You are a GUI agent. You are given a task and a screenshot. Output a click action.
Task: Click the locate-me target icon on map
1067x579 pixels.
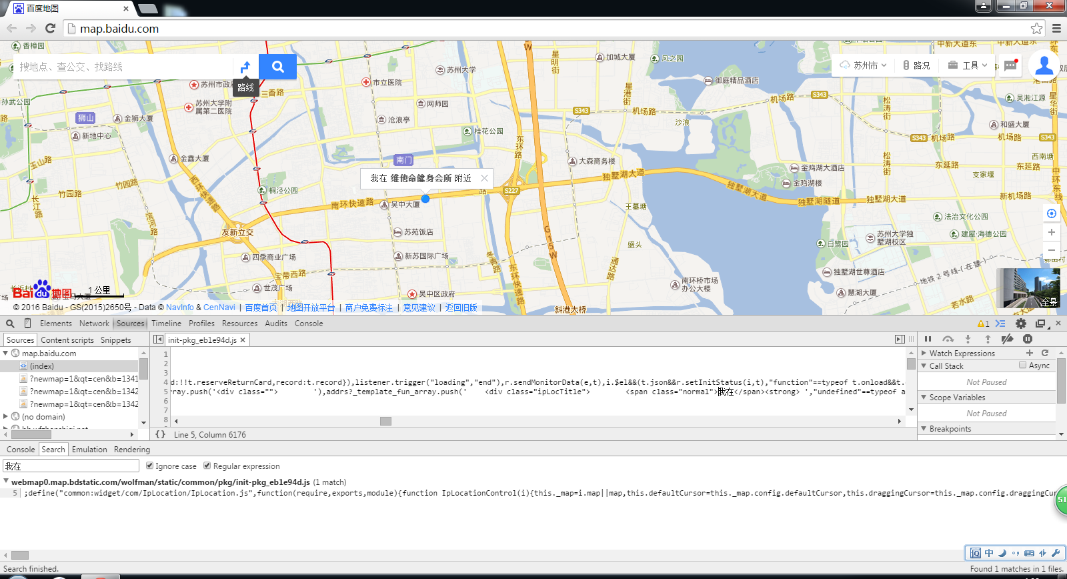tap(1052, 213)
